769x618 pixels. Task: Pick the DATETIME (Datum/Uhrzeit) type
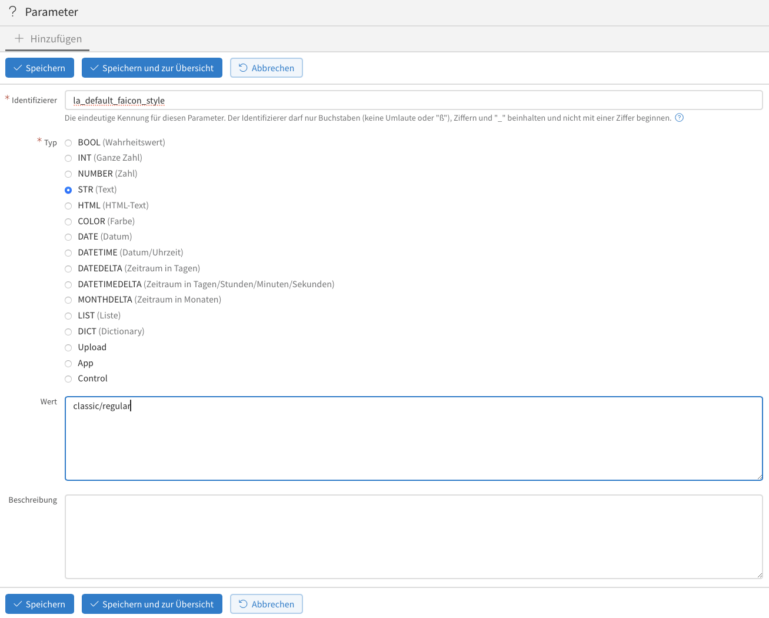pyautogui.click(x=68, y=253)
